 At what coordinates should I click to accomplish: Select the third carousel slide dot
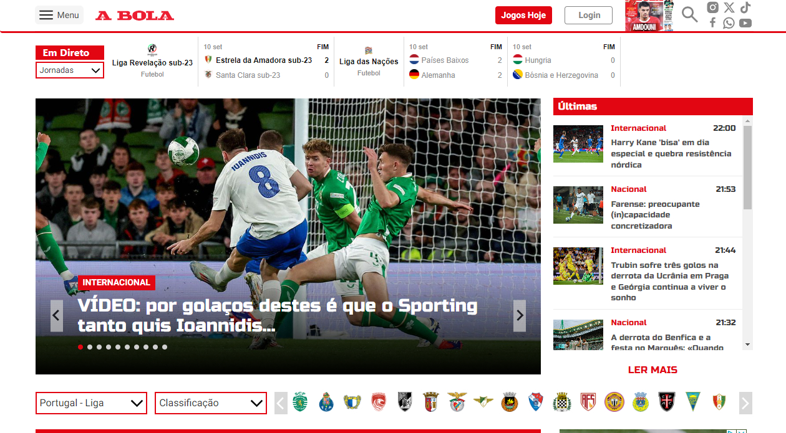[x=99, y=347]
